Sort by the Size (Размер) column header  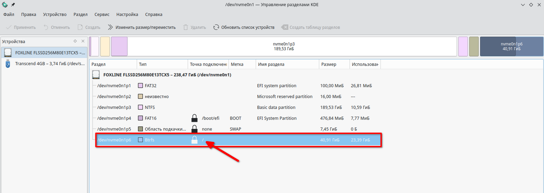(x=329, y=64)
